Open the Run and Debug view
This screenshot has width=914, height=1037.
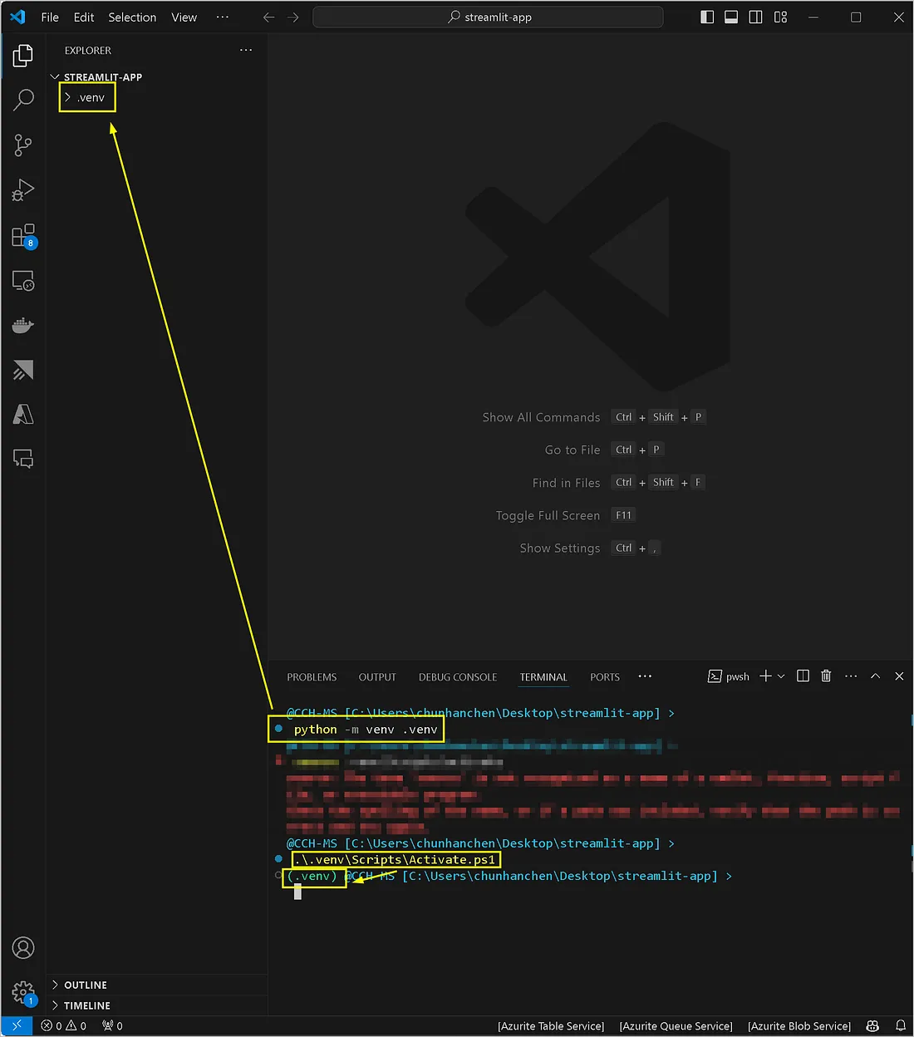tap(23, 190)
